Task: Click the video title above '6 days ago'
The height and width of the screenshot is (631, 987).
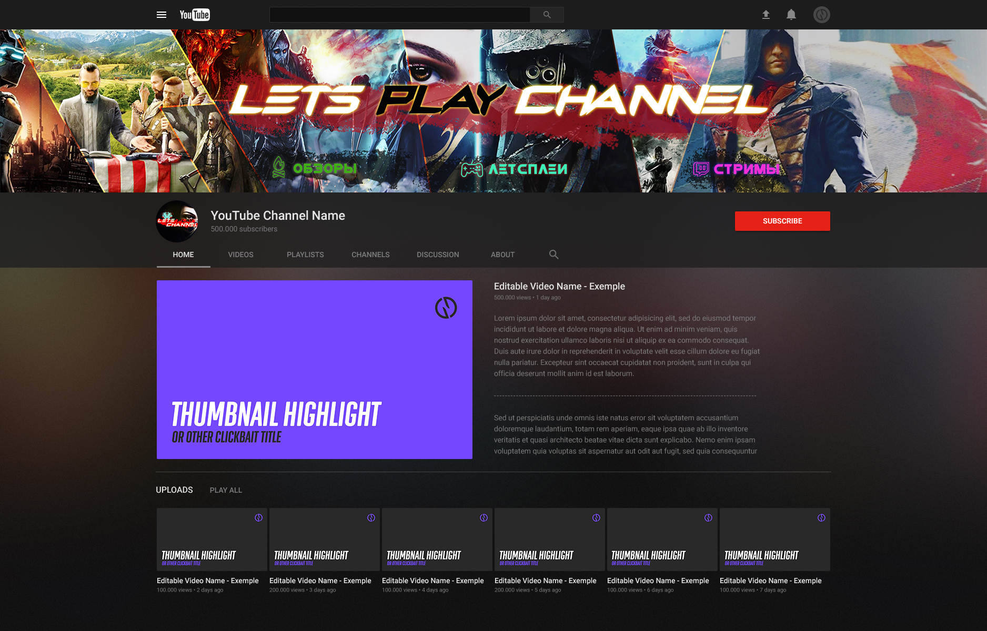Action: click(x=658, y=581)
